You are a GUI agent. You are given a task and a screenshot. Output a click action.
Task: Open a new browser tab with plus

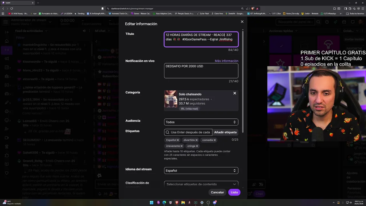[x=38, y=3]
